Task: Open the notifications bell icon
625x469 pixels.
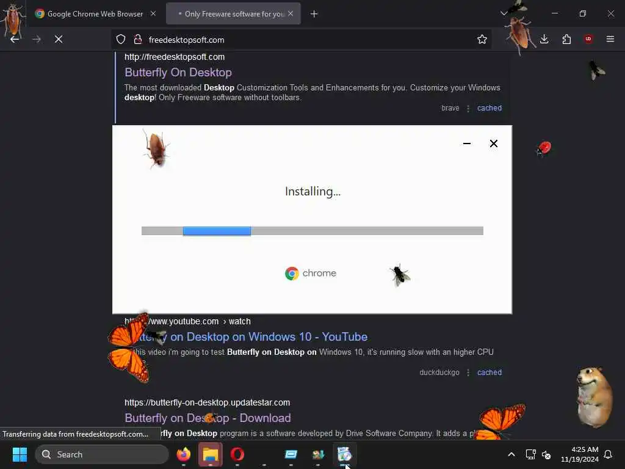Action: 609,454
